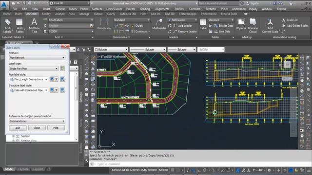Image resolution: width=312 pixels, height=175 pixels.
Task: Click the Customization menu icon in status bar
Action: pos(309,170)
